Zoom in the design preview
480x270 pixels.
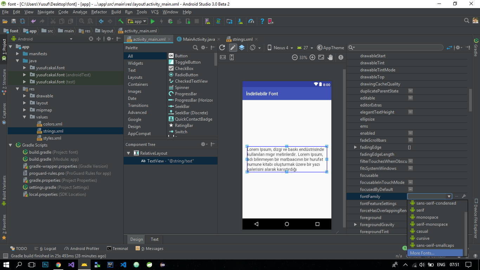312,58
